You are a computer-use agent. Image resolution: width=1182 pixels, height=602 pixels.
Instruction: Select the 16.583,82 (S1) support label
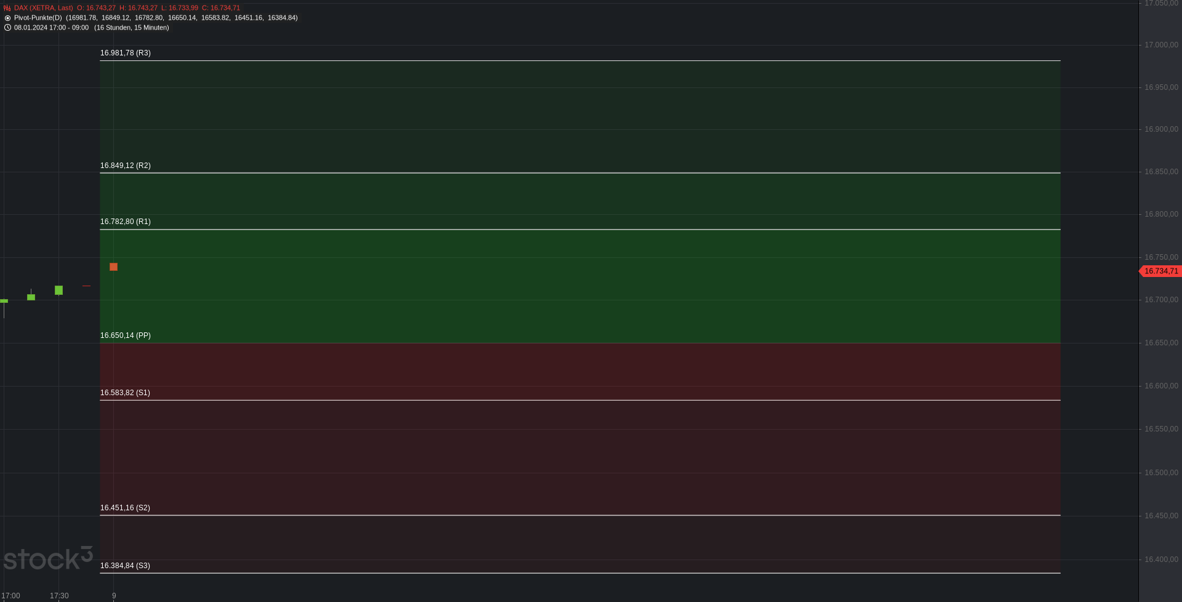[x=125, y=393]
